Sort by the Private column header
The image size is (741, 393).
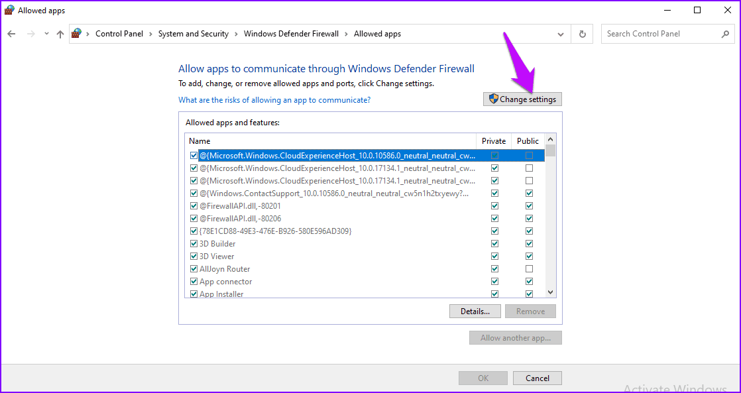[493, 140]
